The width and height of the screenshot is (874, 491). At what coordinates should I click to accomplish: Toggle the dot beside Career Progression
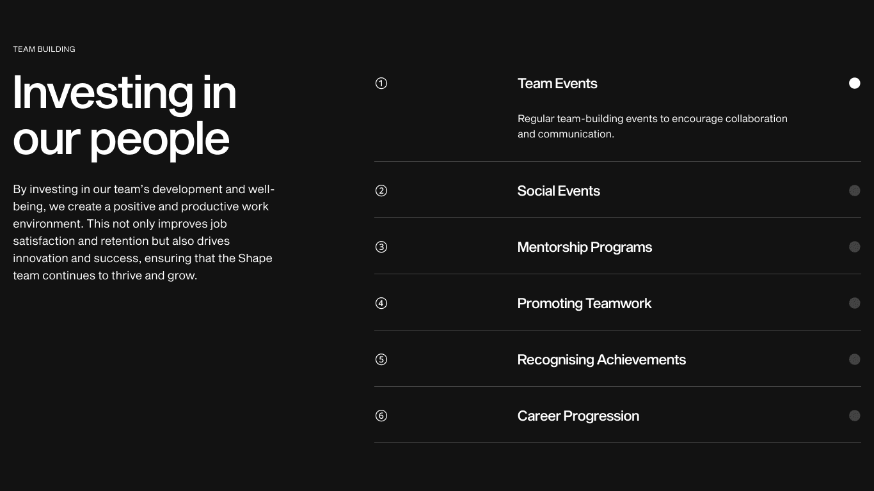pos(855,416)
